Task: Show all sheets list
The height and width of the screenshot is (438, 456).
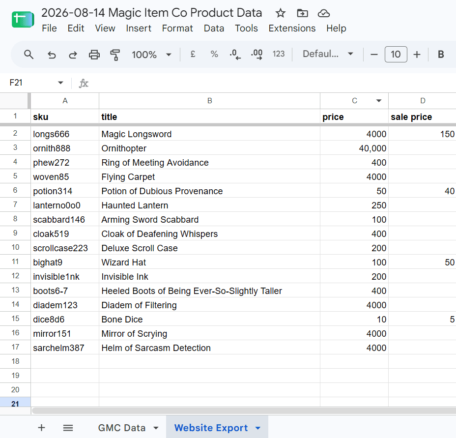Action: (68, 428)
